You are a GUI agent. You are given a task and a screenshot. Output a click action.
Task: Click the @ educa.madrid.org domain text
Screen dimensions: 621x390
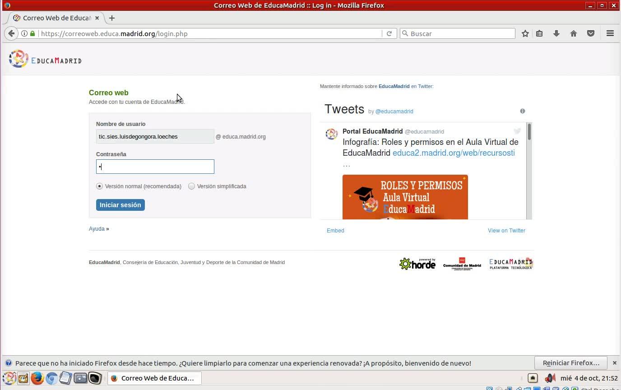[241, 137]
